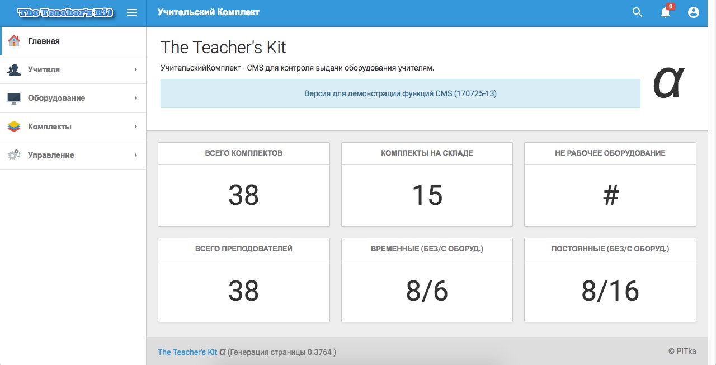Select Главная in the sidebar
The width and height of the screenshot is (716, 365).
coord(73,41)
